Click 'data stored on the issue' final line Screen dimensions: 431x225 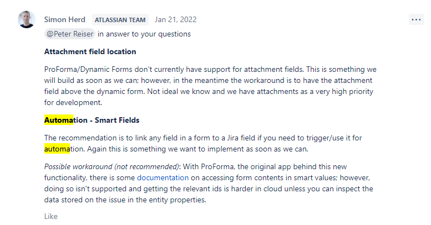tap(125, 200)
